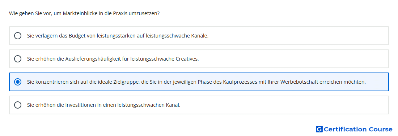The height and width of the screenshot is (136, 398).
Task: Click the blue G logo icon
Action: coord(319,129)
